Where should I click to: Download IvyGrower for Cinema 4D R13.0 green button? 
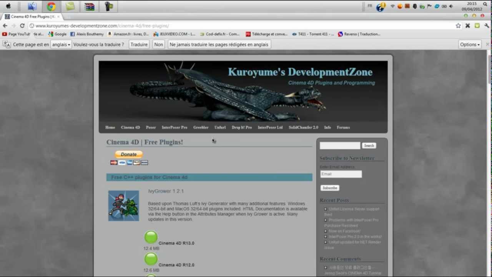click(151, 237)
